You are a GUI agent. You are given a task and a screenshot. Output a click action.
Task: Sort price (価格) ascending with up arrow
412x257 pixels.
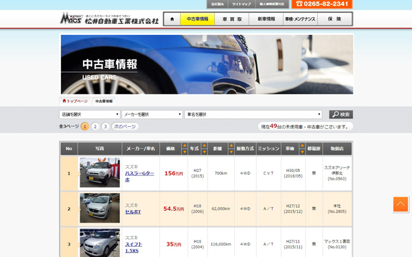[185, 145]
